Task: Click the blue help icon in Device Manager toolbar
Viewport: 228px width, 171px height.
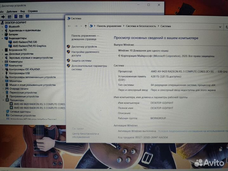Action: tap(16, 16)
